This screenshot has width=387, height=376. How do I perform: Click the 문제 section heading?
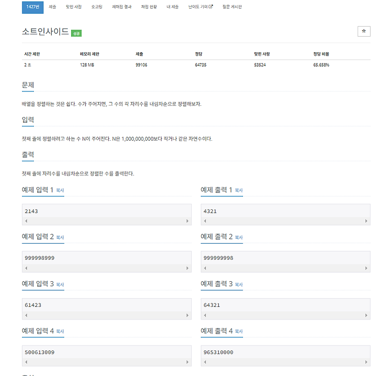point(28,85)
